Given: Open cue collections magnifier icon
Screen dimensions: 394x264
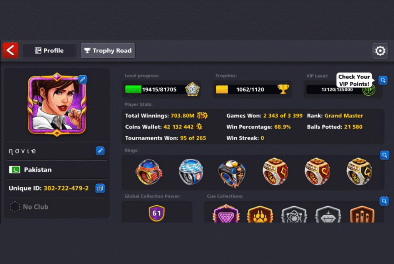Looking at the screenshot, I should click(384, 201).
